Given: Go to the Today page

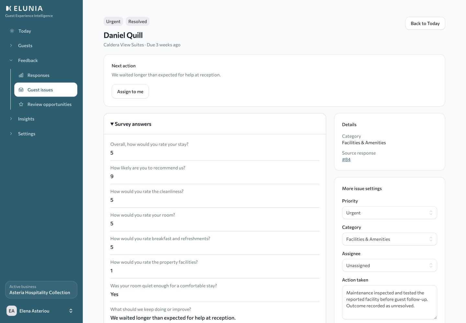Looking at the screenshot, I should 41,31.
